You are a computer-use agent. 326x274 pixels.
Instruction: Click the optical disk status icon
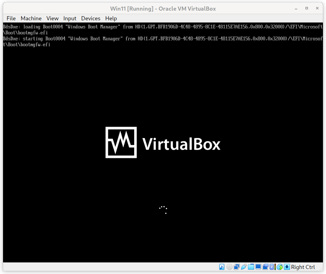point(229,267)
